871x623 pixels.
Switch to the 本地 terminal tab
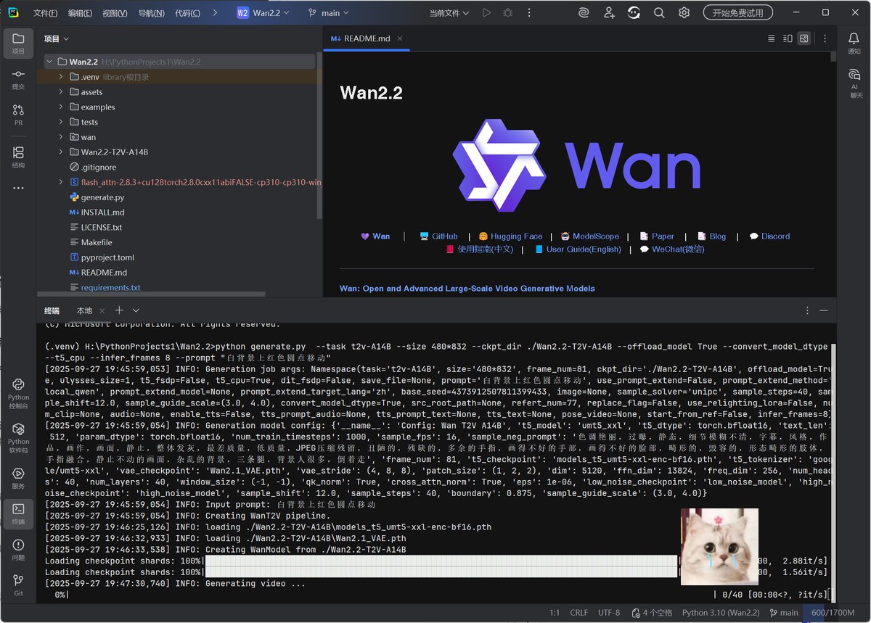[84, 310]
